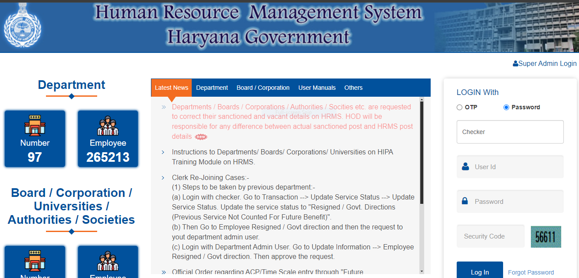Click the 'new' badge after first news item
Viewport: 579px width, 278px height.
coord(201,137)
